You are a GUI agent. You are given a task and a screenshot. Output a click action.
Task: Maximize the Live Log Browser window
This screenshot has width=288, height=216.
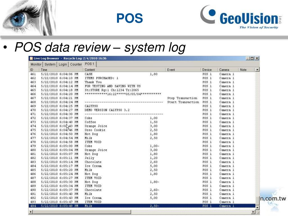coord(252,58)
